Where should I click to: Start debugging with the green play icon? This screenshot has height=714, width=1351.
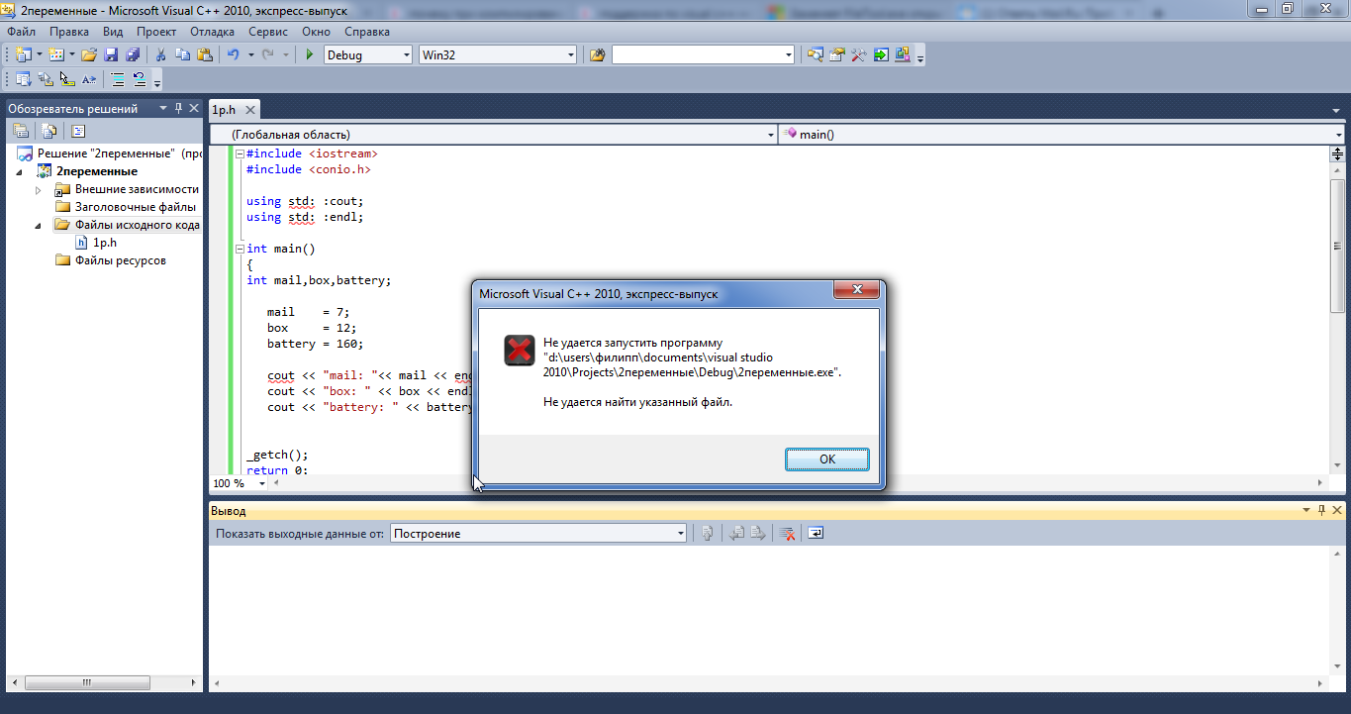pyautogui.click(x=310, y=54)
